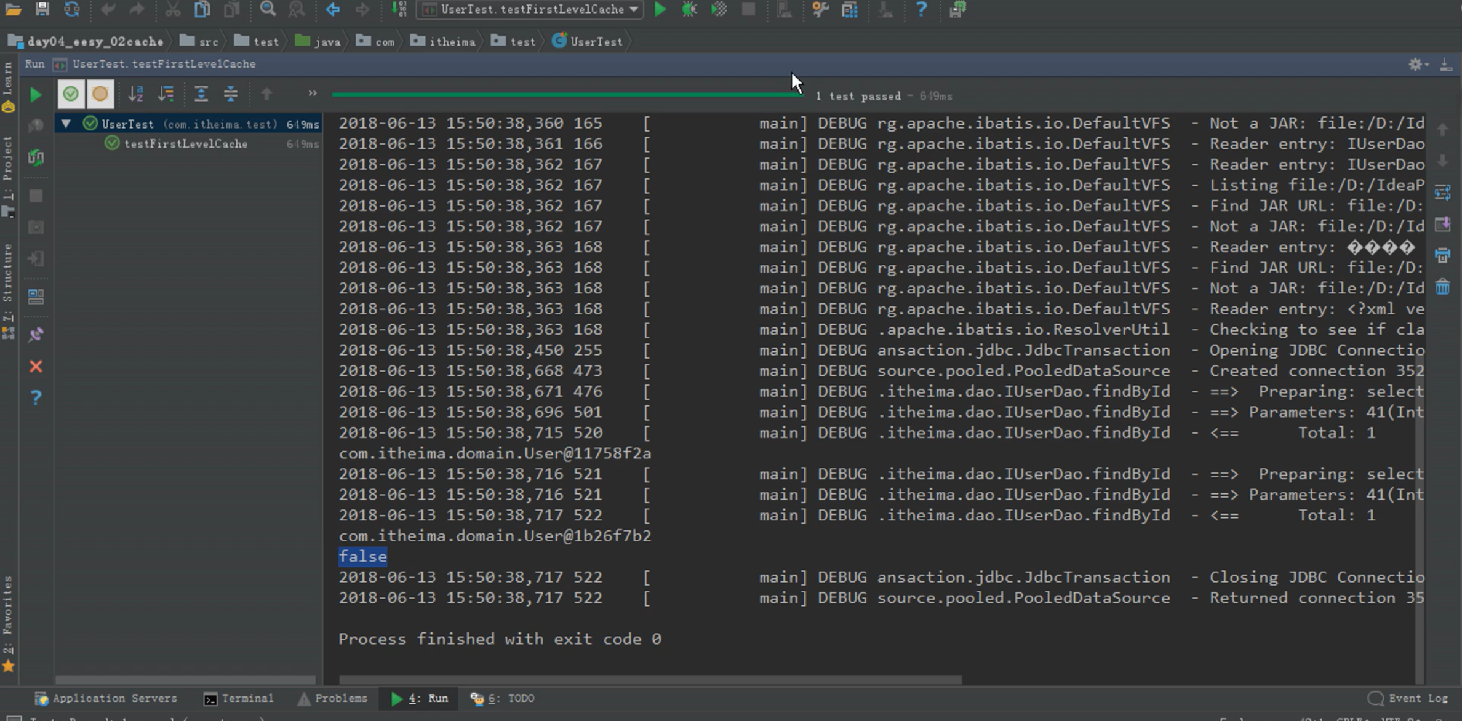Collapse the UserTest tree node
The height and width of the screenshot is (721, 1462).
click(66, 124)
